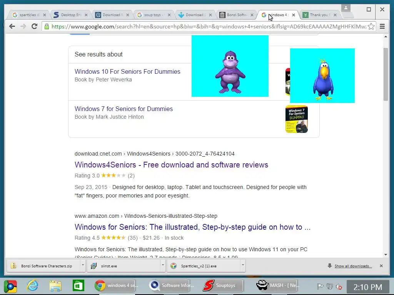Open downloaded Bonzi Software Characters.zip
The image size is (394, 295).
pos(43,266)
